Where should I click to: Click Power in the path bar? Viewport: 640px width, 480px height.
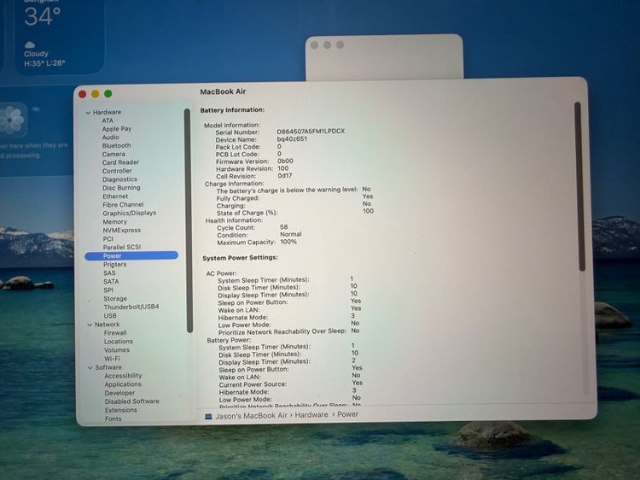point(348,414)
